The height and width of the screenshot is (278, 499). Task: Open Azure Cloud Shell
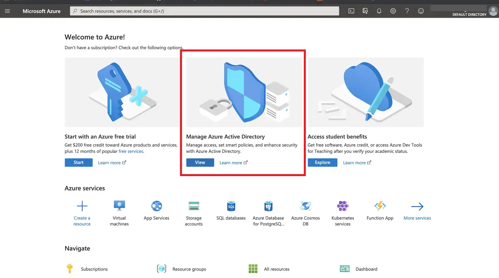(x=351, y=11)
